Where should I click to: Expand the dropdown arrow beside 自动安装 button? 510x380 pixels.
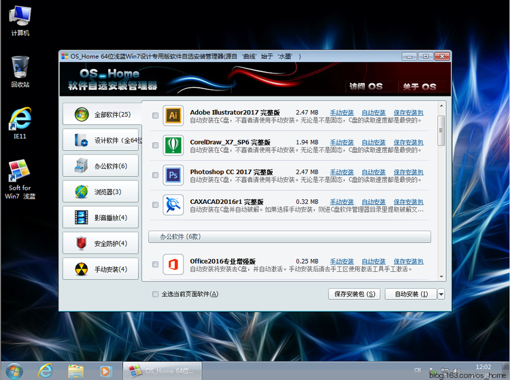pos(441,294)
